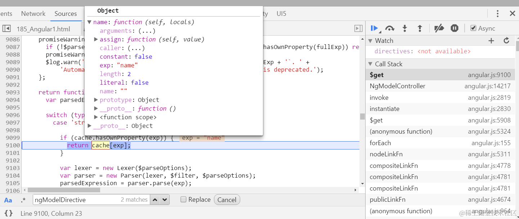Viewport: 519px width, 219px height.
Task: Expand the bottom __proto__: Object entry
Action: pos(89,126)
